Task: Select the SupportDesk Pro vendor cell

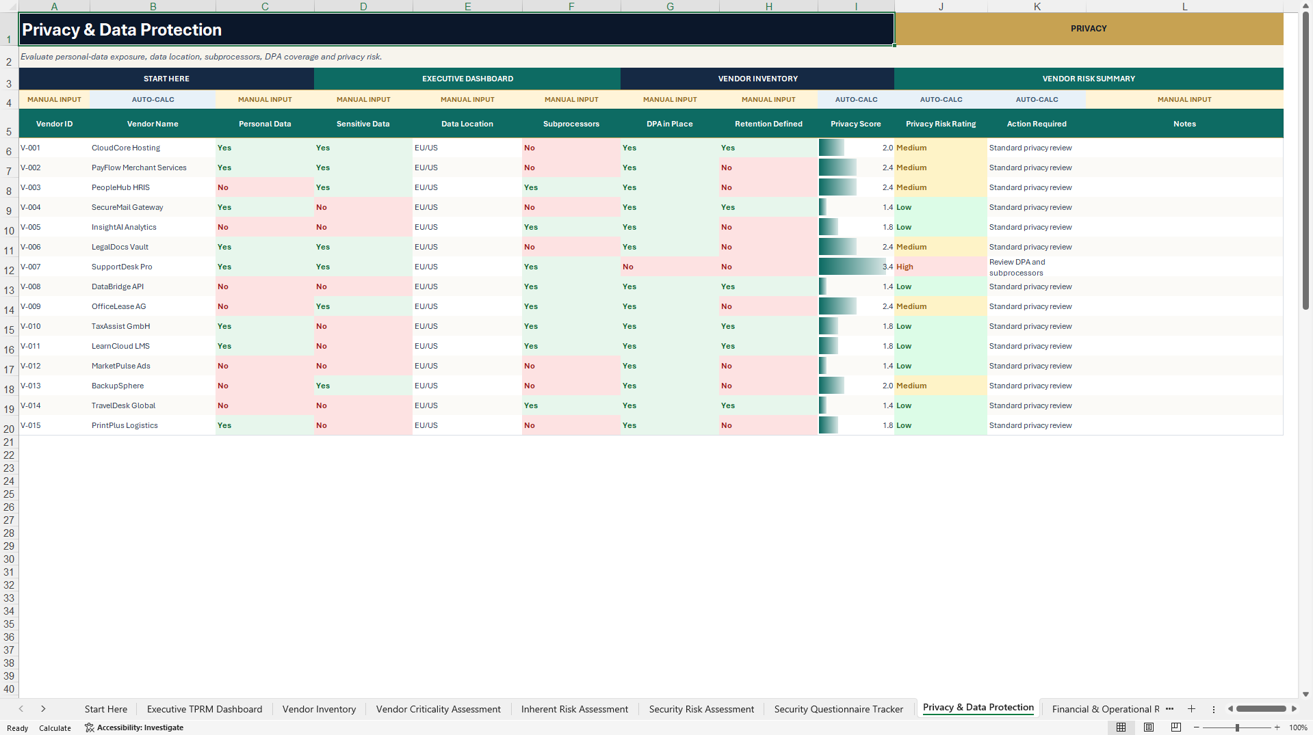Action: (x=153, y=267)
